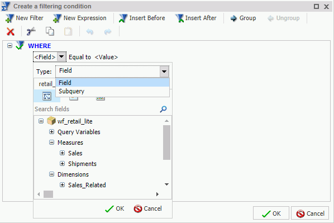Image resolution: width=334 pixels, height=223 pixels.
Task: Click the scissors cut icon
Action: (x=31, y=31)
